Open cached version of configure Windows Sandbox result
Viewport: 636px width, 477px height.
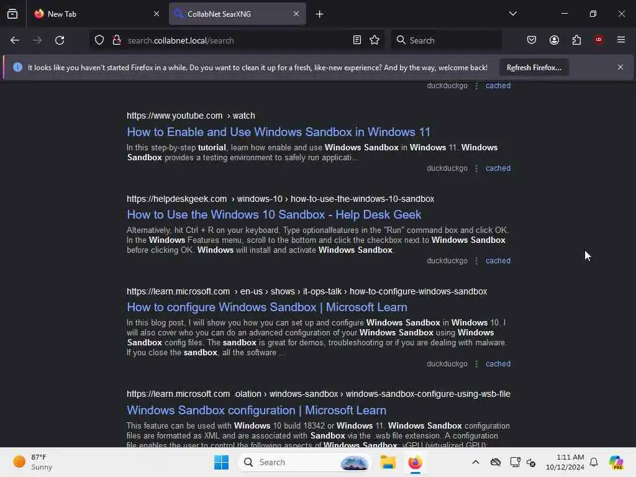pos(498,364)
